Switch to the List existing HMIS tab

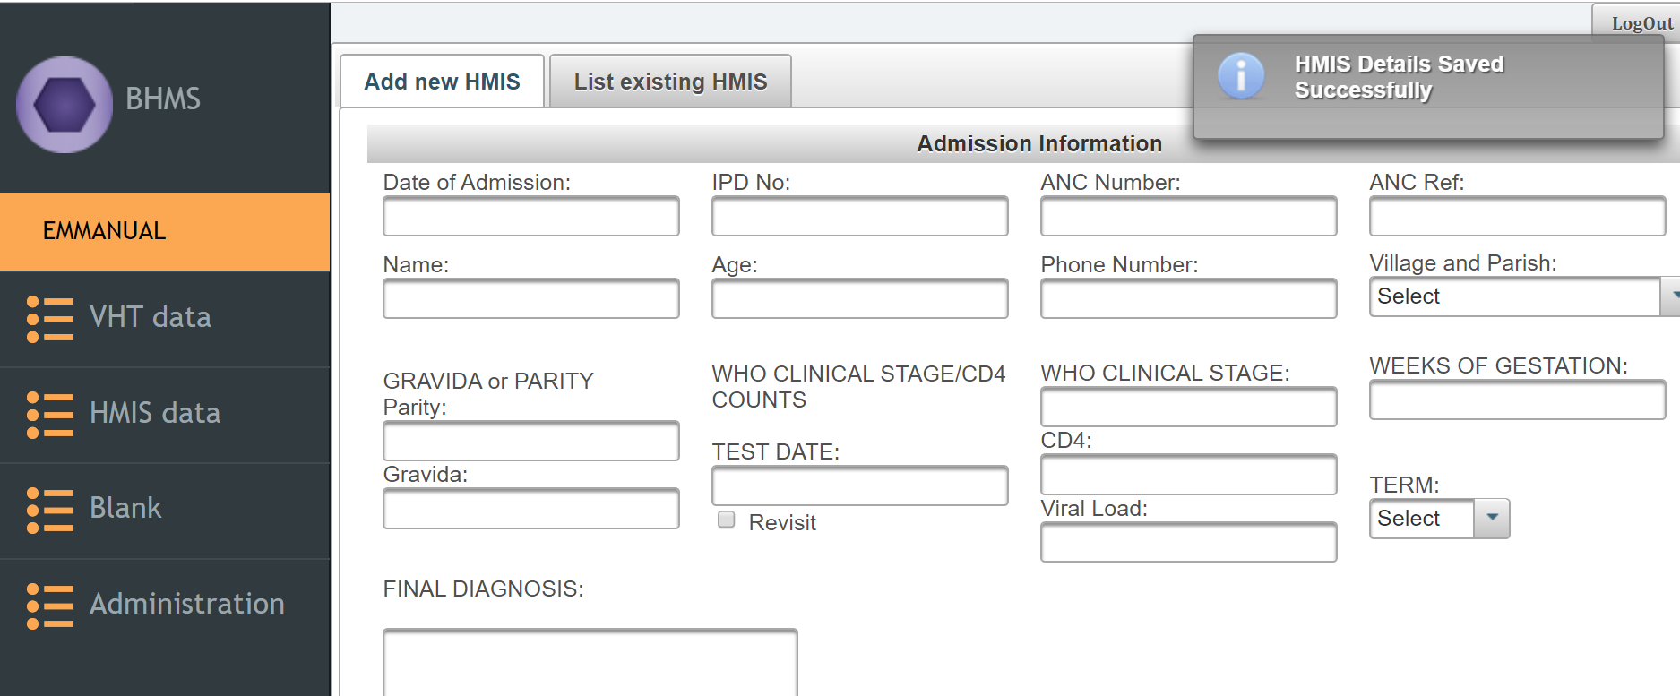(670, 82)
